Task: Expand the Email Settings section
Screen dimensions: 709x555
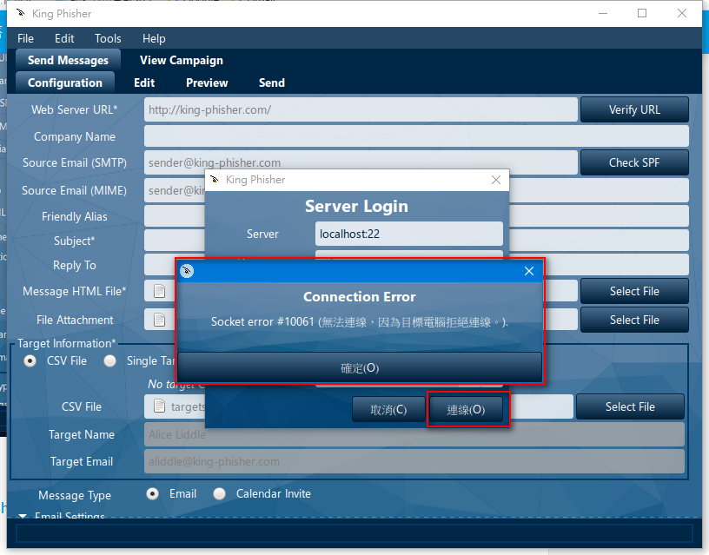Action: click(x=23, y=516)
